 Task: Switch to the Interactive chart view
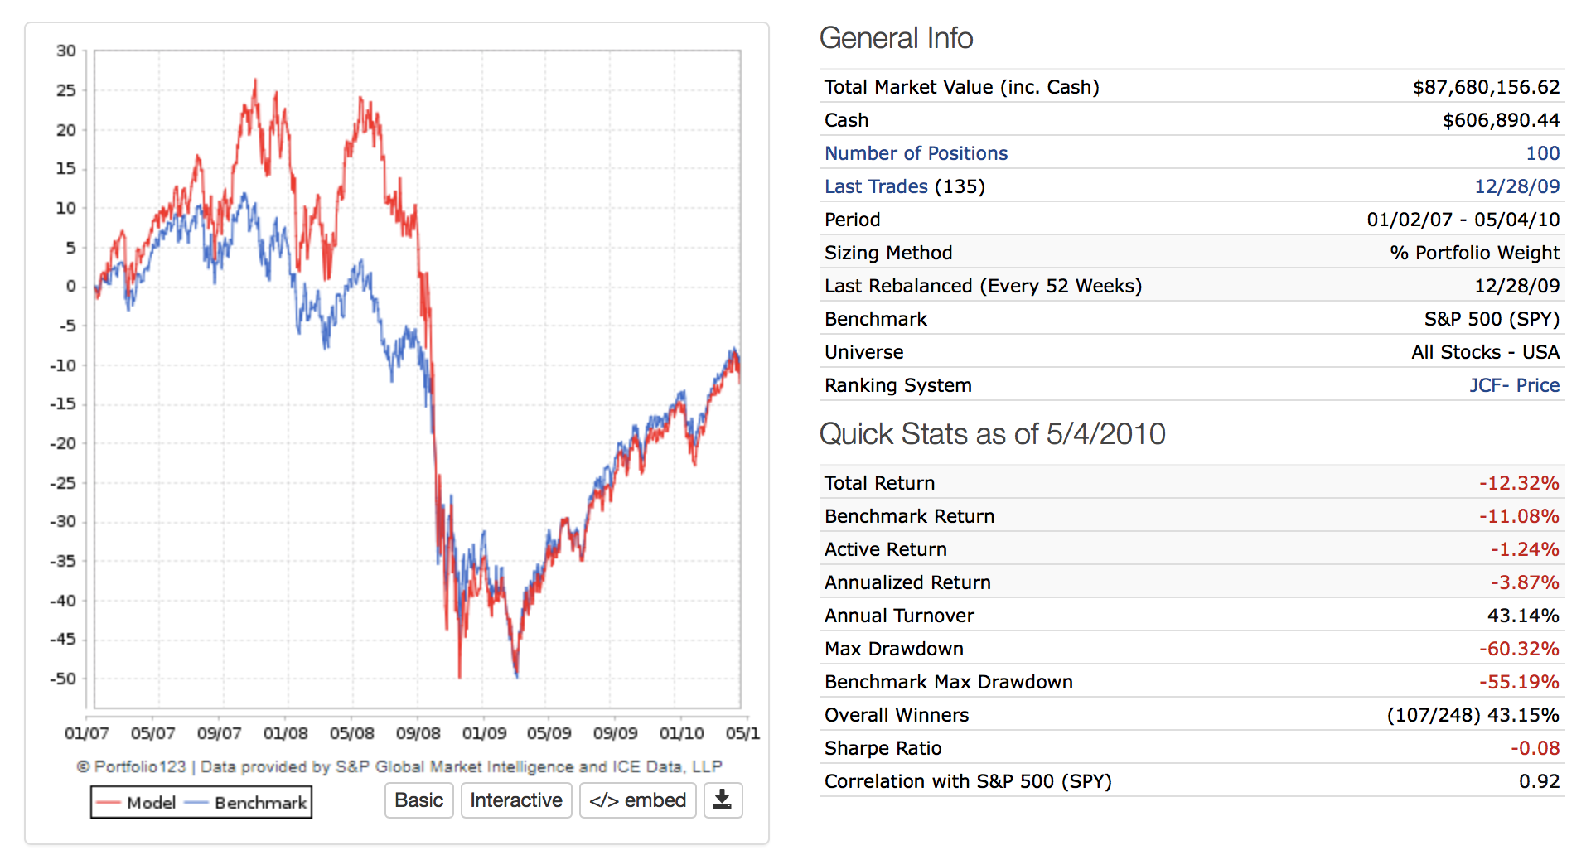click(x=515, y=800)
